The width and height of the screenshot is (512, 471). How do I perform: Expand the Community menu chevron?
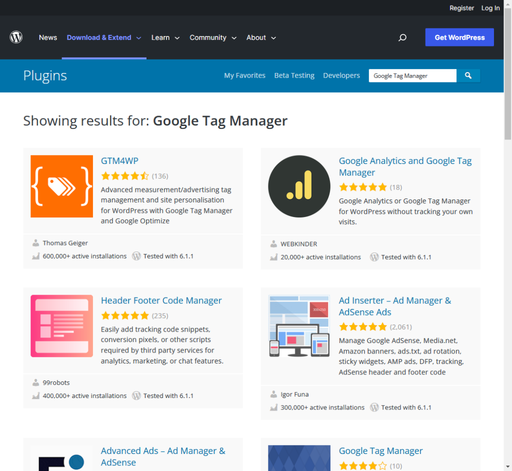(234, 38)
